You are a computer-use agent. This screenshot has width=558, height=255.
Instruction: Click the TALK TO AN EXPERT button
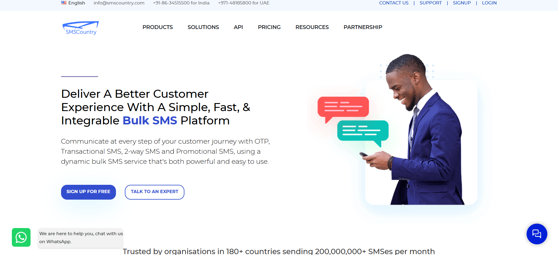click(x=154, y=192)
